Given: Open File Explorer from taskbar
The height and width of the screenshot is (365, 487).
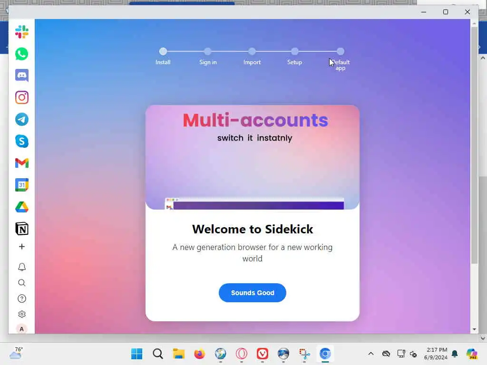Looking at the screenshot, I should point(179,354).
